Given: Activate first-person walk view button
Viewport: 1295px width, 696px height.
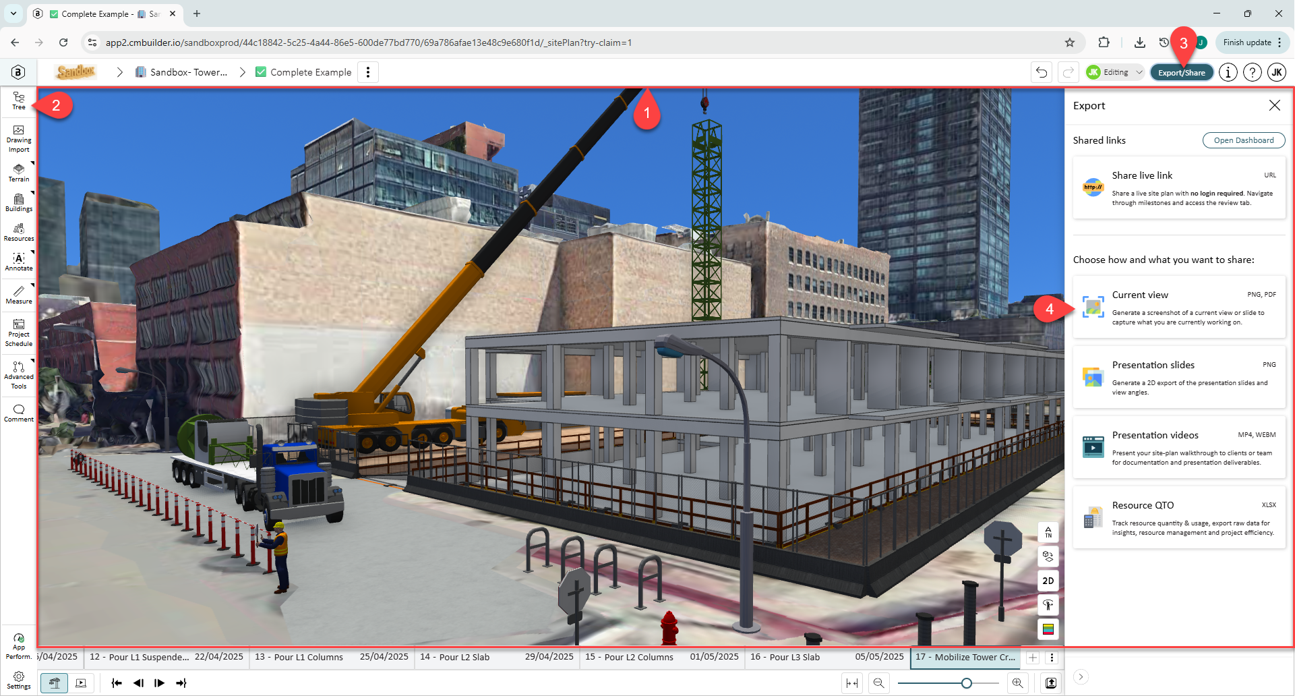Looking at the screenshot, I should [x=1048, y=605].
